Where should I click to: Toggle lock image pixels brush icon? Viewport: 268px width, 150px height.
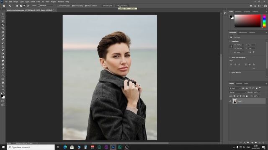coord(237,96)
